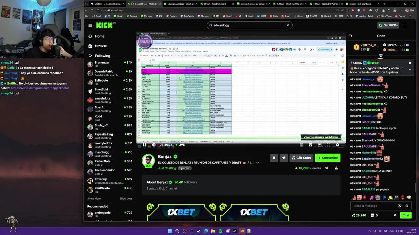The image size is (419, 235).
Task: Switch to Edwardogg Videos browser tab
Action: (181, 4)
